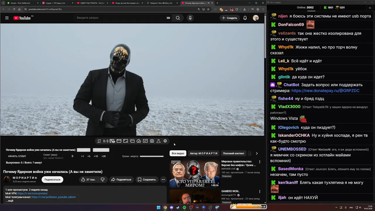Switch to ОДИН ГОД ТРАМПА YouTube tab

tap(93, 3)
